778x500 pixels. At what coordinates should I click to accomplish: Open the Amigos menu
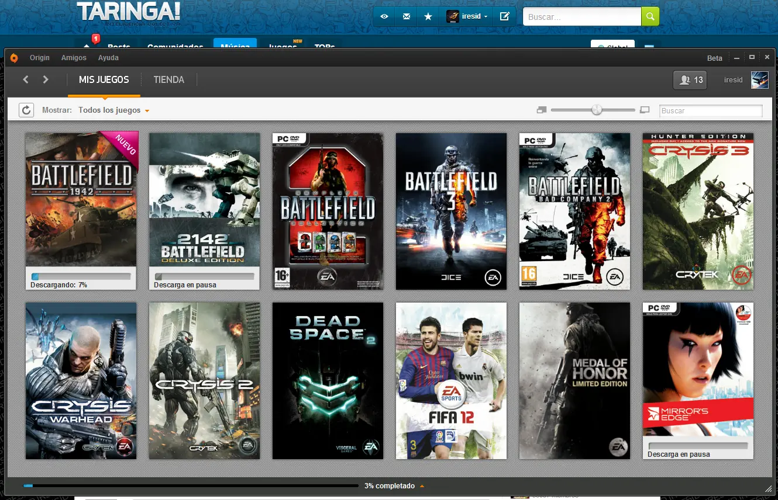74,58
